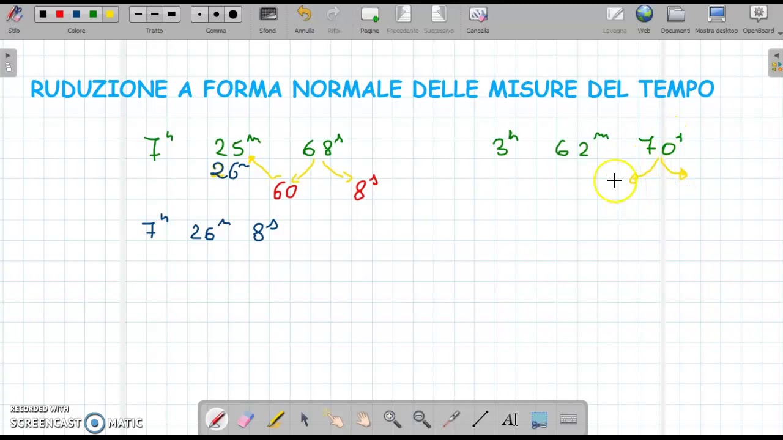This screenshot has height=440, width=783.
Task: Choose the medium Gomma eraser size
Action: click(x=216, y=14)
